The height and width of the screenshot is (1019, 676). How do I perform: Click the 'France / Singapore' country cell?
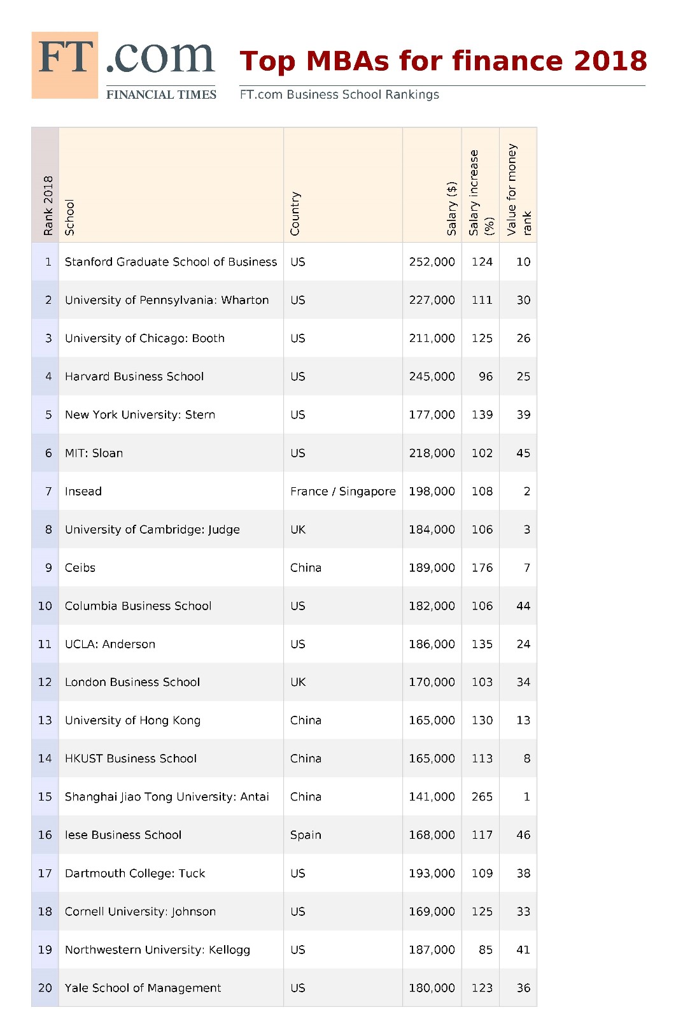pyautogui.click(x=343, y=491)
